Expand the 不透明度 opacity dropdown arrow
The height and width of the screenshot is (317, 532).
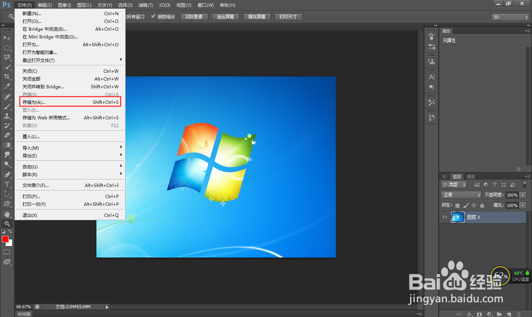point(523,195)
